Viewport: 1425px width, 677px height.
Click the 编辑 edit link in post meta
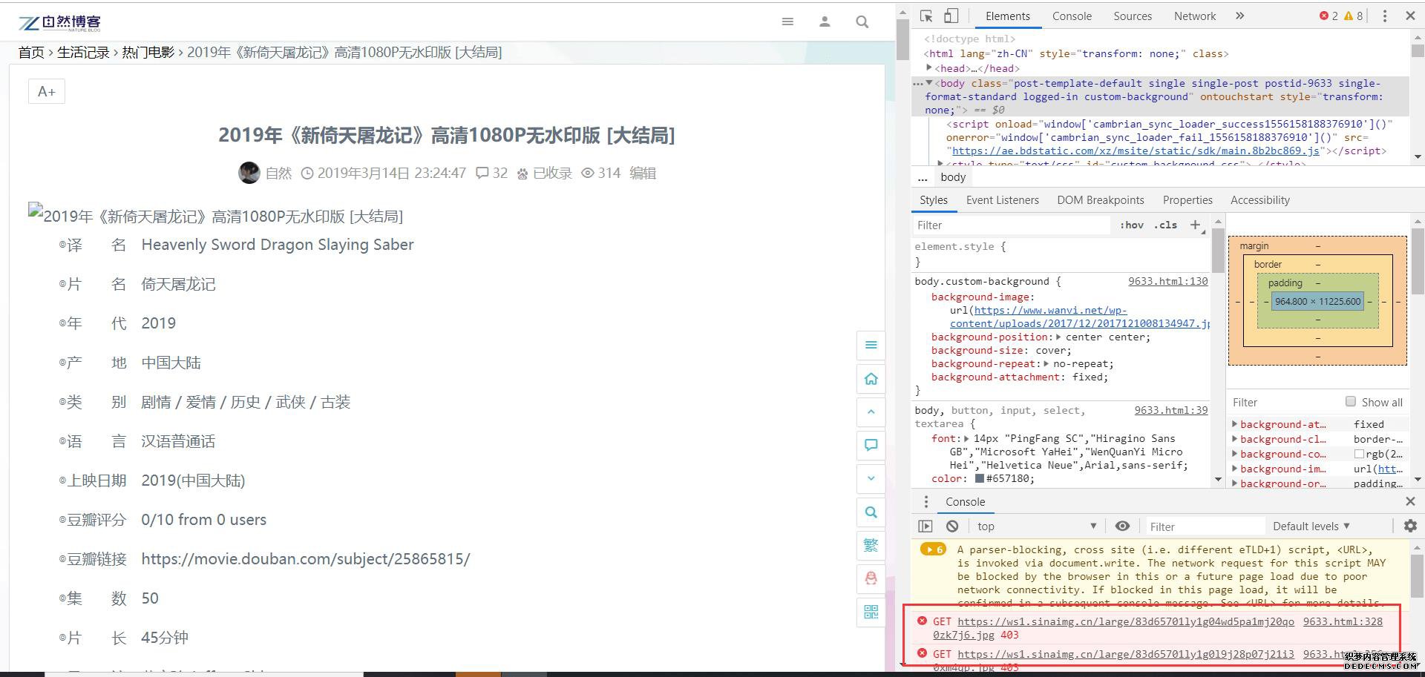[x=643, y=173]
